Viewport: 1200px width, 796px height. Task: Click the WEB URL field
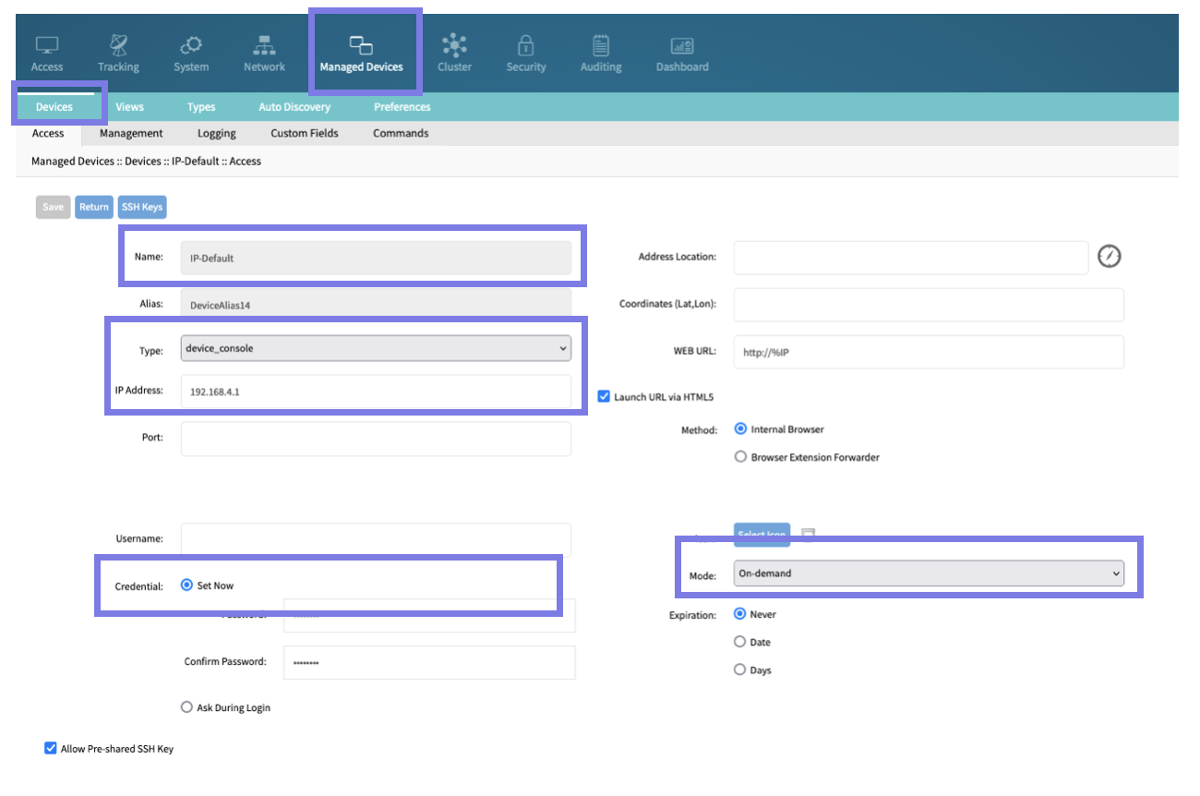tap(929, 352)
